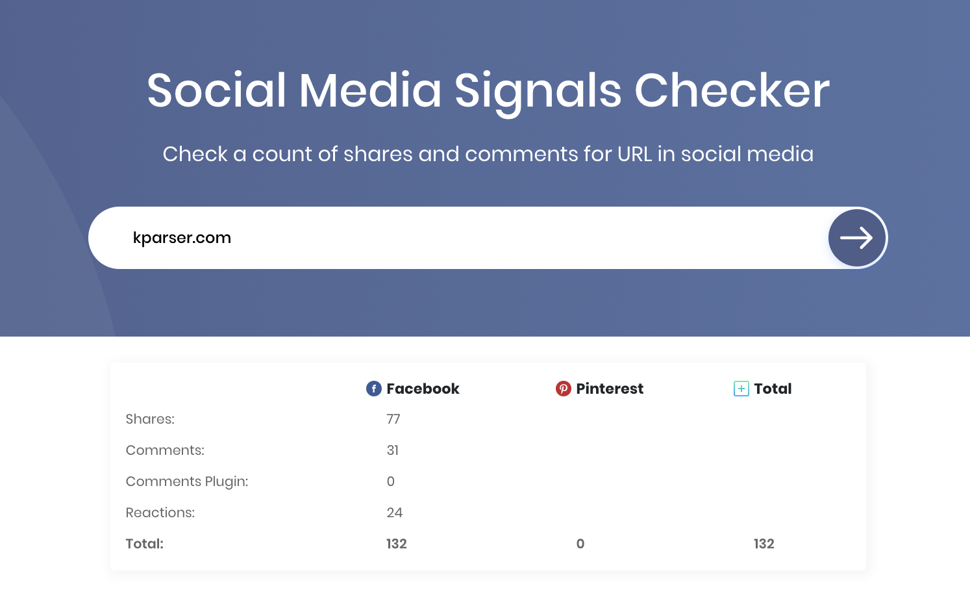Click the arrow submit button
Screen dimensions: 970x590
[857, 238]
